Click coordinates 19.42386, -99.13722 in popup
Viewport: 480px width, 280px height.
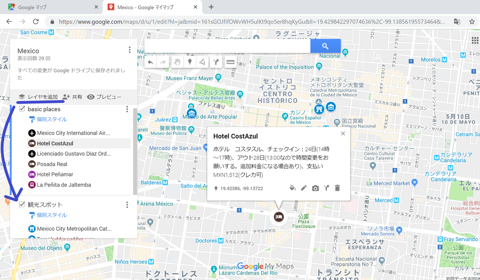[x=241, y=189]
